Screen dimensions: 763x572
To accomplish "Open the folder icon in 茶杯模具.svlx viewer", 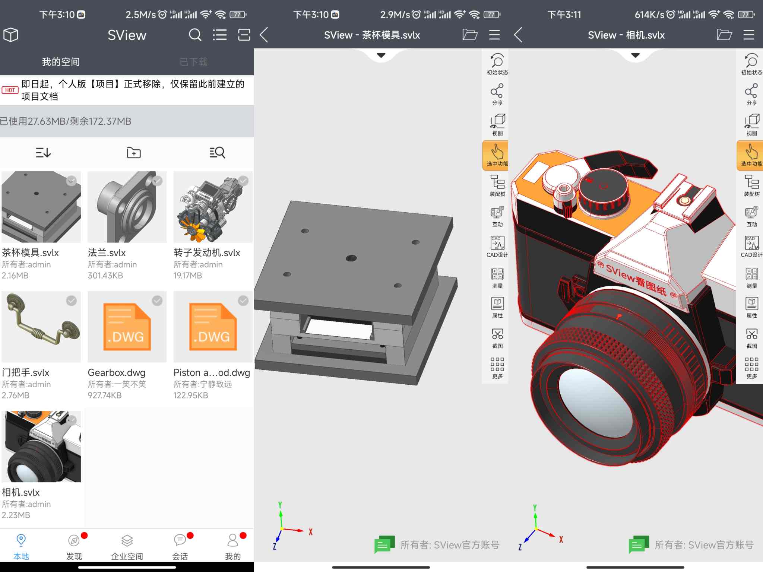I will click(470, 35).
